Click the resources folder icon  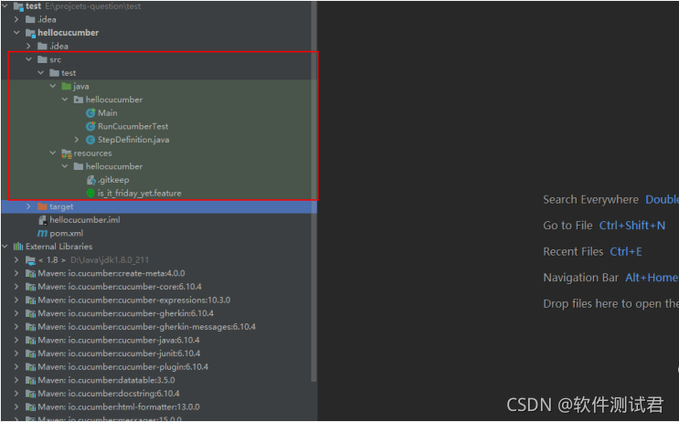coord(66,153)
